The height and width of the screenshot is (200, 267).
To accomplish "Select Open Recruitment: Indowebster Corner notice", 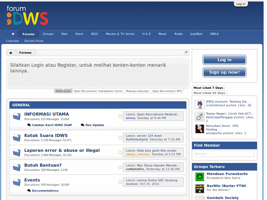I will pos(98,91).
